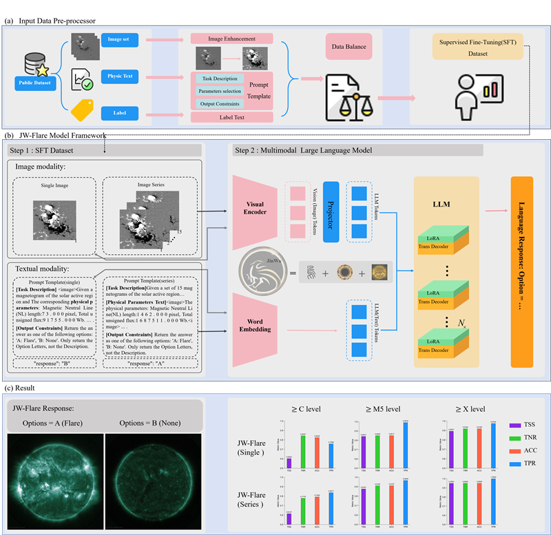Click the blue Image set label
Screen dimensions: 551x535
[119, 39]
